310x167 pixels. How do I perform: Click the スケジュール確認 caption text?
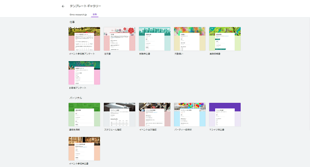113,130
